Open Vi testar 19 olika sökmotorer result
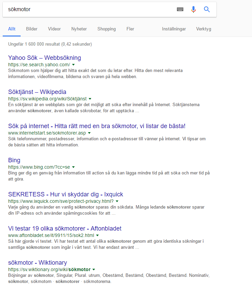 (65, 229)
